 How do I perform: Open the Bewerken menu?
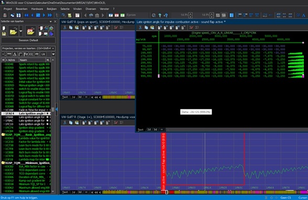pyautogui.click(x=21, y=9)
